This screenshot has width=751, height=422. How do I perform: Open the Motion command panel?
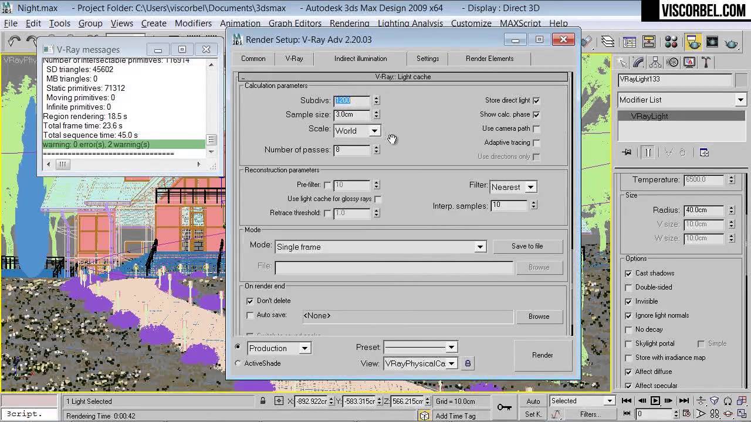coord(673,62)
